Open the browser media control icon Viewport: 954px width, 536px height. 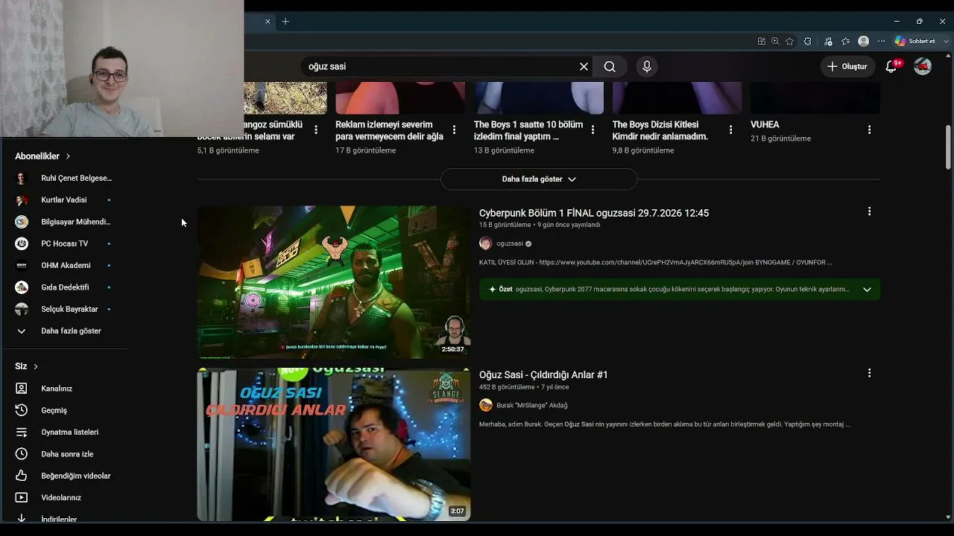(828, 42)
